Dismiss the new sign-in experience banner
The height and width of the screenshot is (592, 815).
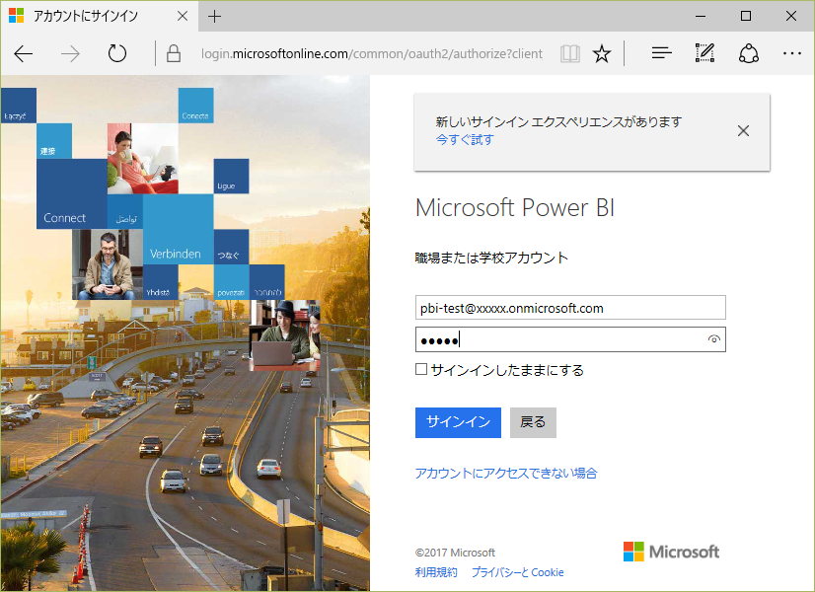[x=743, y=130]
